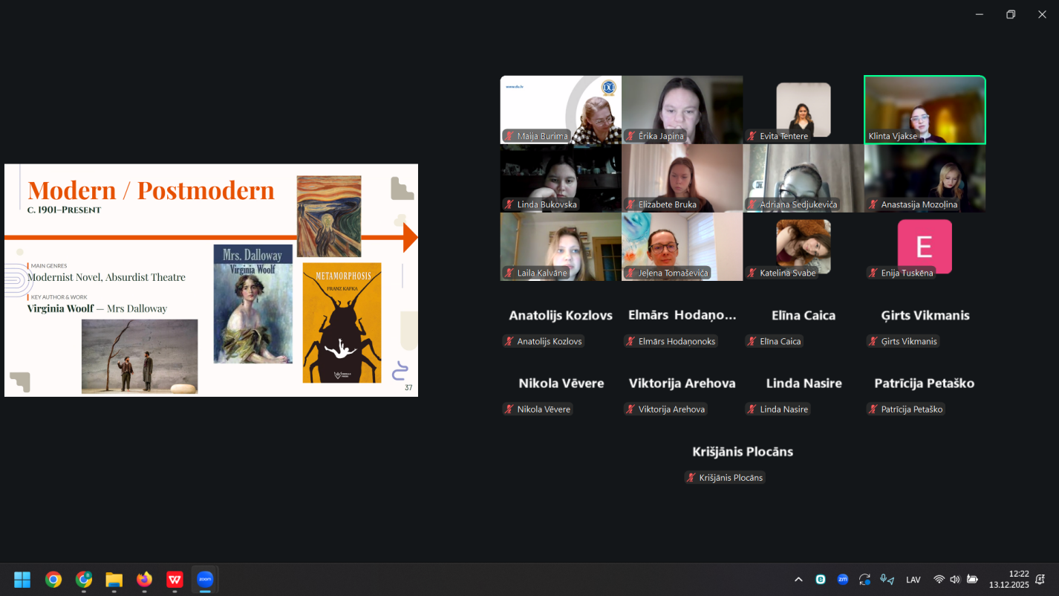Image resolution: width=1059 pixels, height=596 pixels.
Task: Click the pink E avatar of Enija Tuskēna
Action: pos(925,246)
